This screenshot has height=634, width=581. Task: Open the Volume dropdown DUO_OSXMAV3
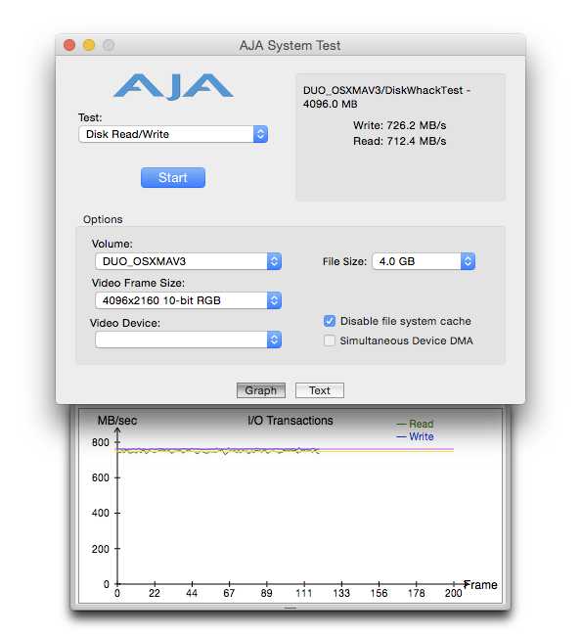coord(189,261)
